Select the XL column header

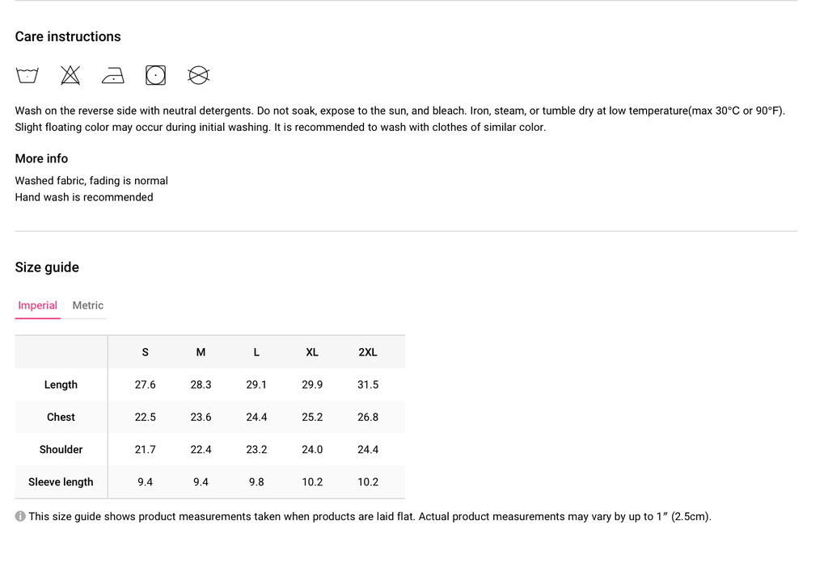tap(312, 352)
